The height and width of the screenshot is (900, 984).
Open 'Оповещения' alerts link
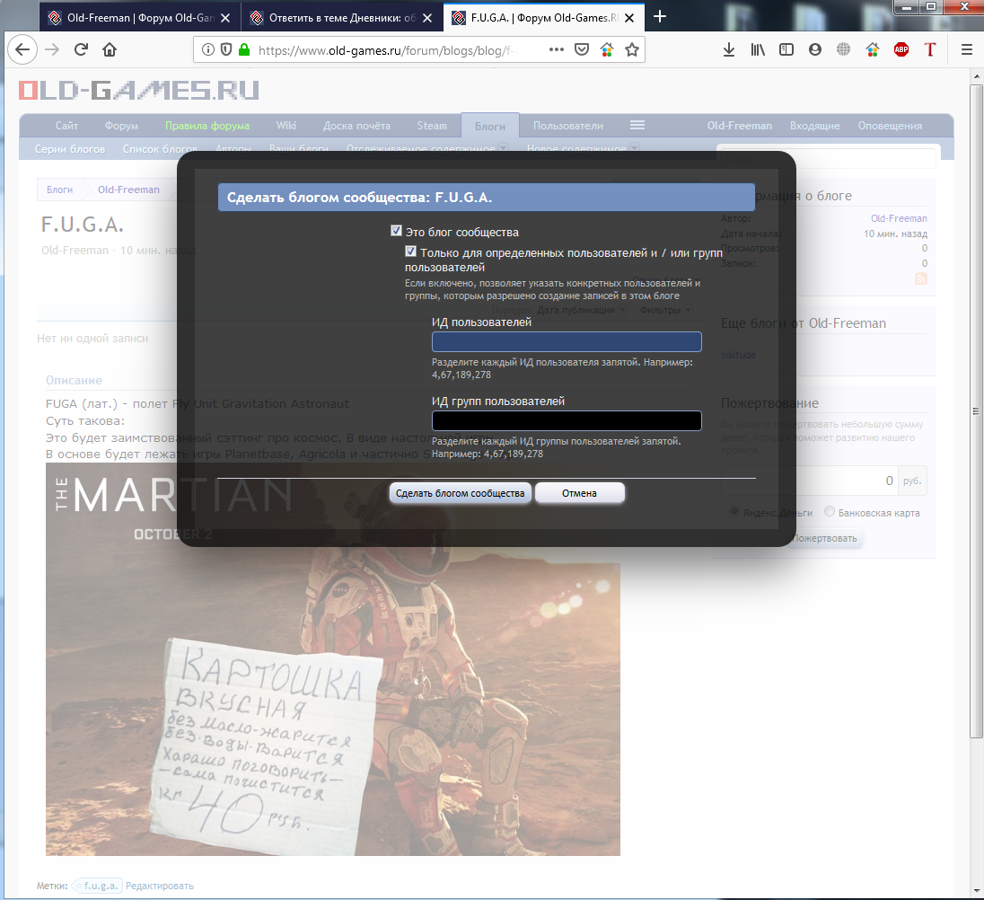[x=890, y=126]
